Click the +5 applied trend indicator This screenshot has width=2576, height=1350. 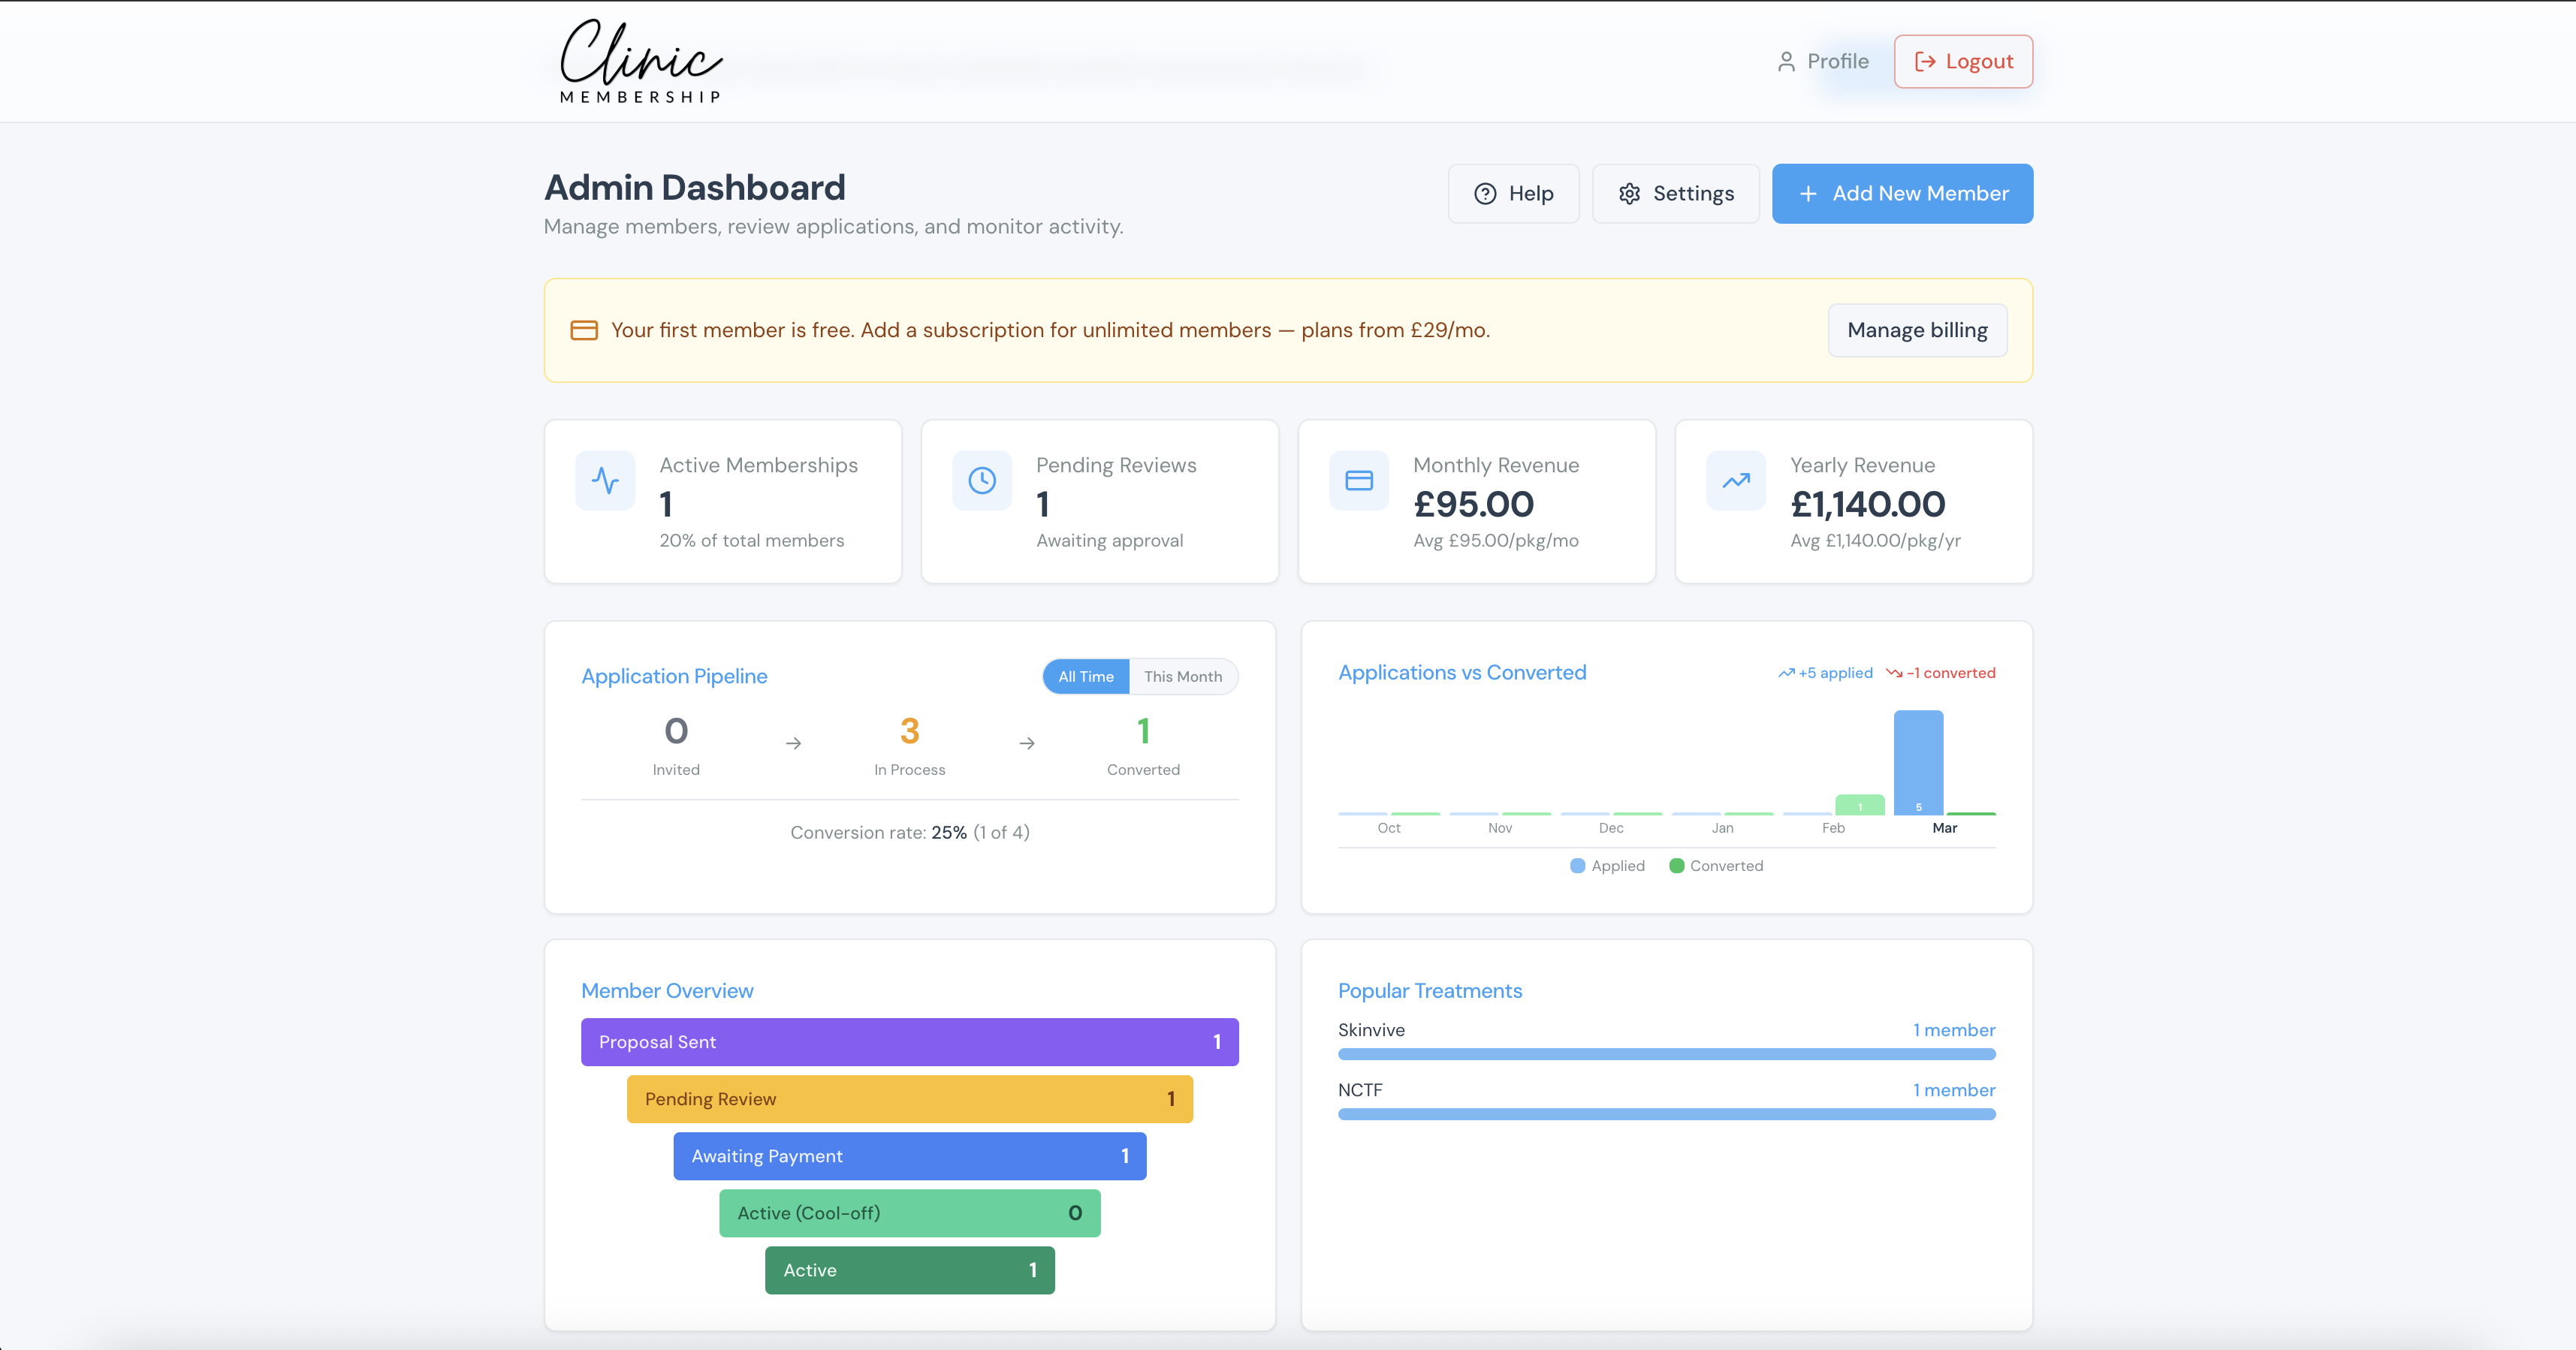pos(1825,673)
